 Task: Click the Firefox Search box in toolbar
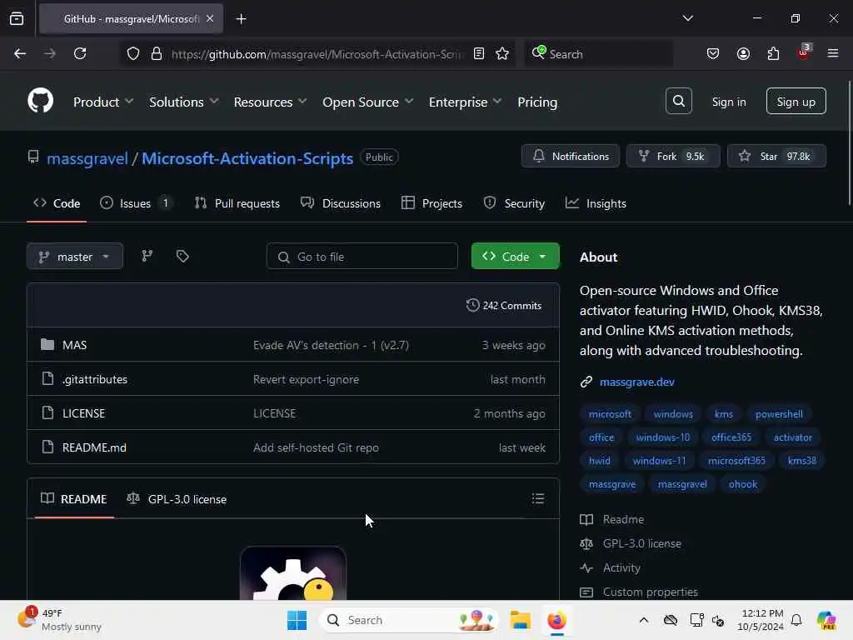coord(598,53)
